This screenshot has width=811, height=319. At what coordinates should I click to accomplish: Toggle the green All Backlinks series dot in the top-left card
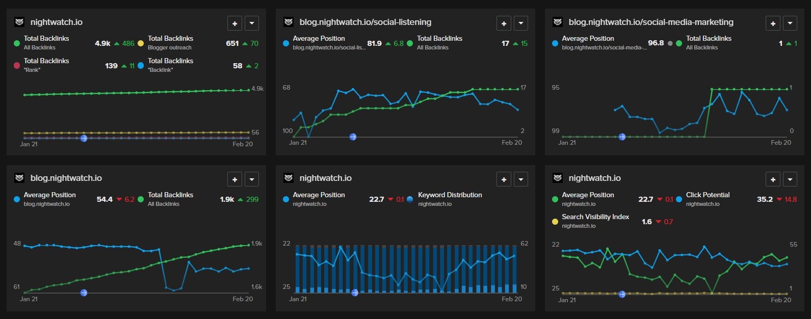coord(17,43)
